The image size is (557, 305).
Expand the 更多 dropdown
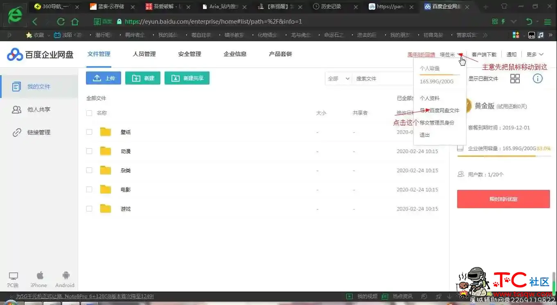[x=535, y=54]
